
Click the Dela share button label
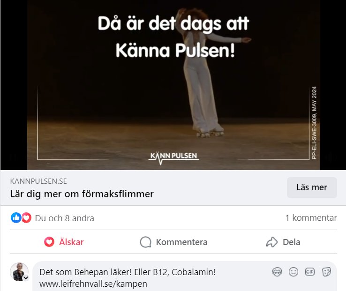point(292,242)
